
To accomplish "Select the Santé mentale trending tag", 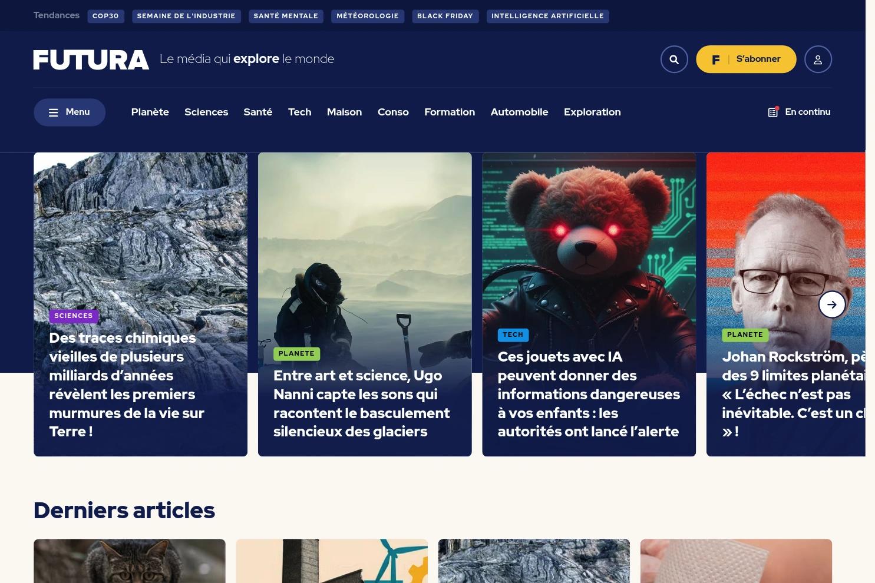I will [286, 16].
